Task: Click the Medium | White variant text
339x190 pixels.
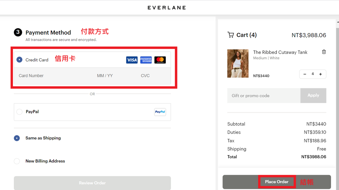Action: point(266,58)
